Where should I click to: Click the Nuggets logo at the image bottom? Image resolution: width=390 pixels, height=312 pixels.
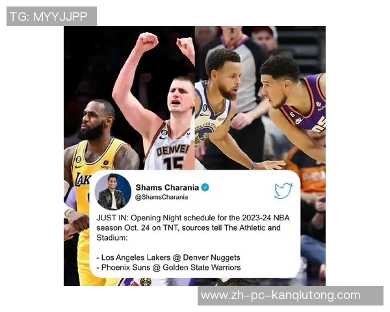pos(146,282)
